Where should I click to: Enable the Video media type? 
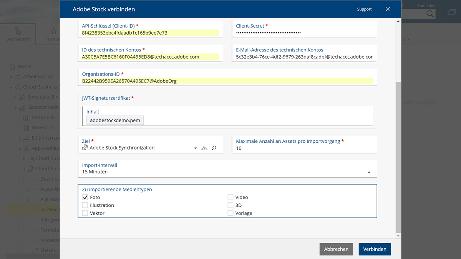[x=230, y=197]
